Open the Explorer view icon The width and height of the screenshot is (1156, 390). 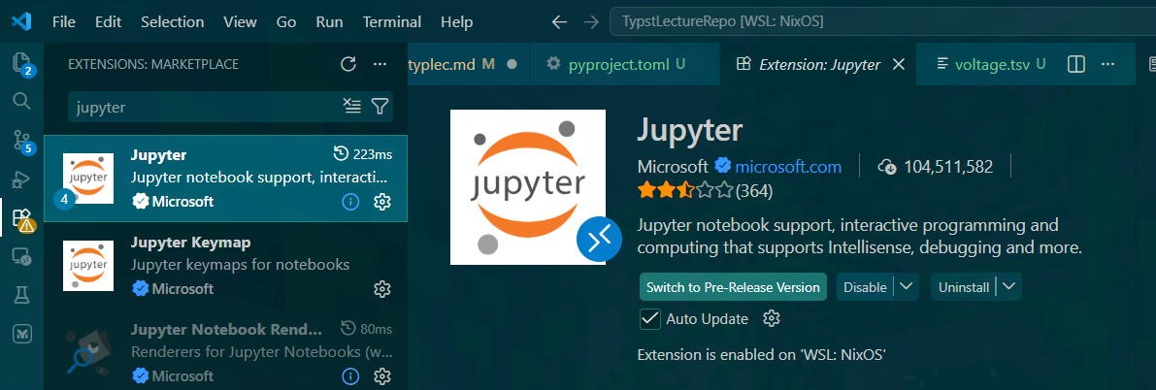point(22,63)
